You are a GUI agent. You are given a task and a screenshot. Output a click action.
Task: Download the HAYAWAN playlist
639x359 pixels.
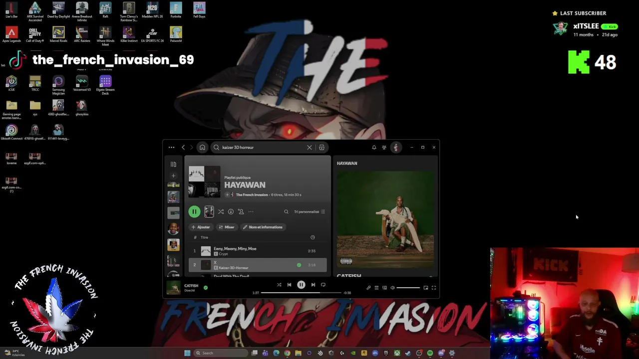(231, 212)
